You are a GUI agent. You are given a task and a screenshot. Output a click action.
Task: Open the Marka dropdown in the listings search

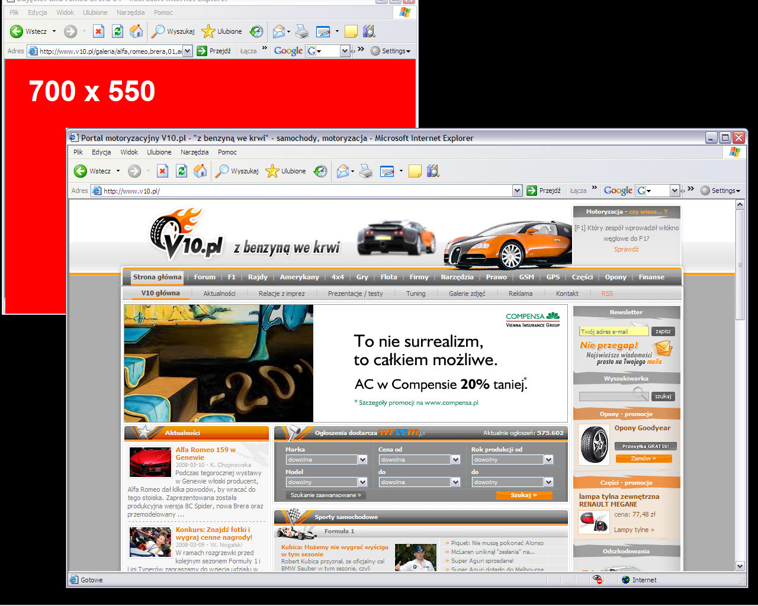coord(362,460)
